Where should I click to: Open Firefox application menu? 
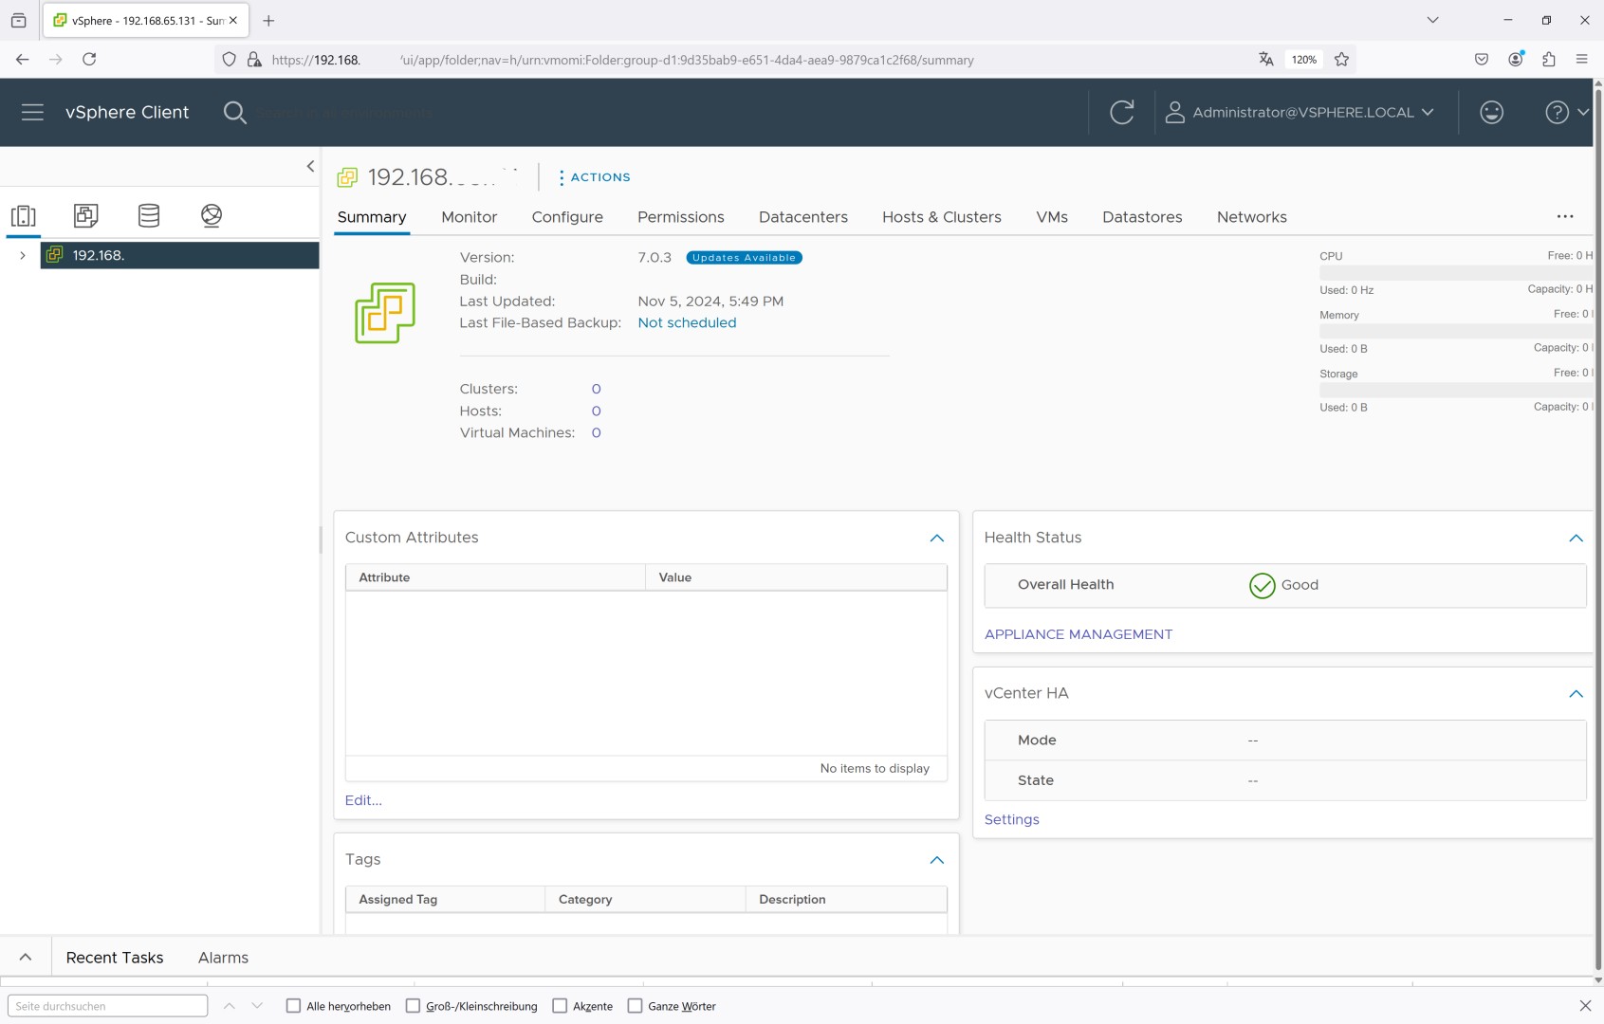tap(1581, 59)
